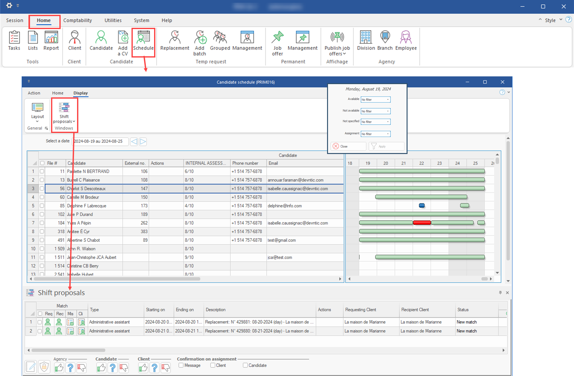The height and width of the screenshot is (376, 574).
Task: Open the Action tab in schedule window
Action: coord(34,93)
